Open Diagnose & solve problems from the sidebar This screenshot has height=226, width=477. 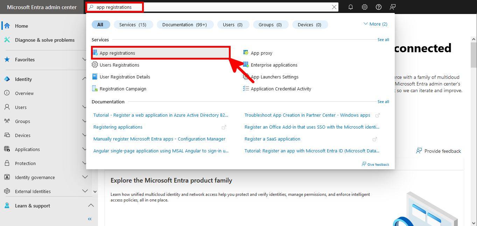7,40
